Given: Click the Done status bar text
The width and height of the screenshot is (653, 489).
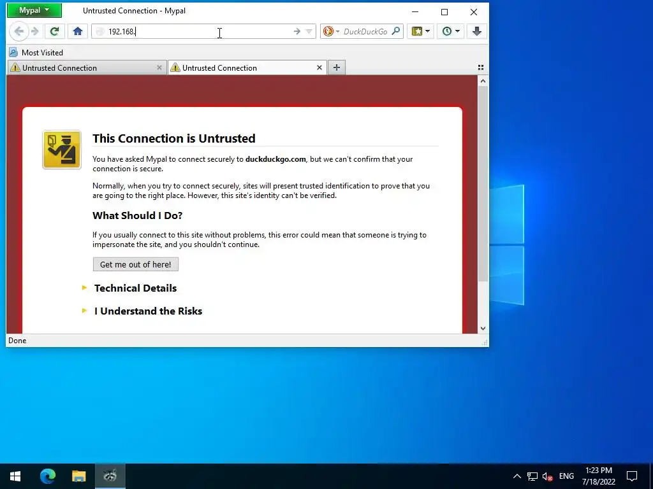Looking at the screenshot, I should tap(17, 341).
